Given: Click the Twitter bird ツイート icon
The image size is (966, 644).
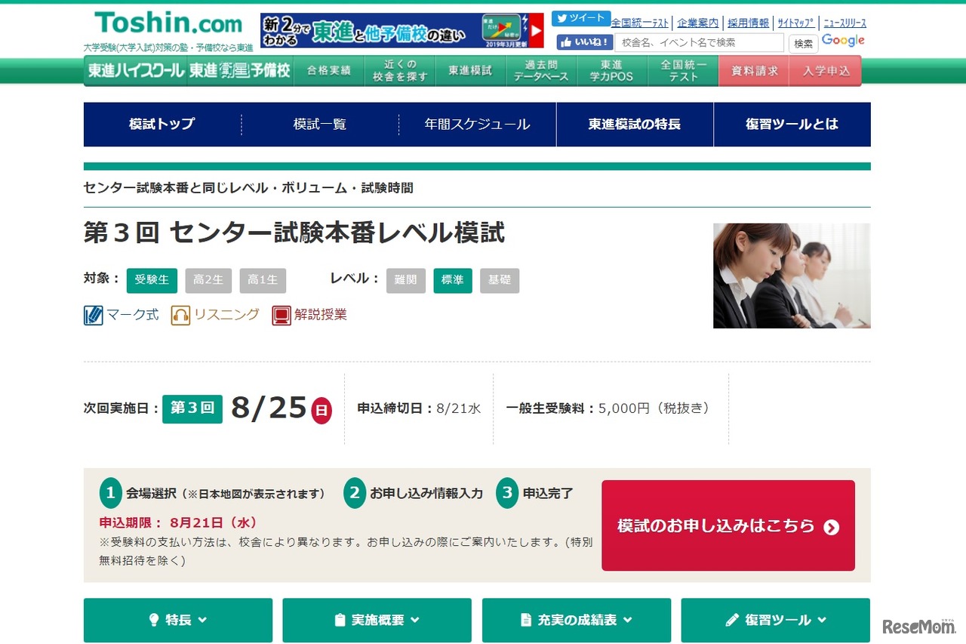Looking at the screenshot, I should pos(562,17).
